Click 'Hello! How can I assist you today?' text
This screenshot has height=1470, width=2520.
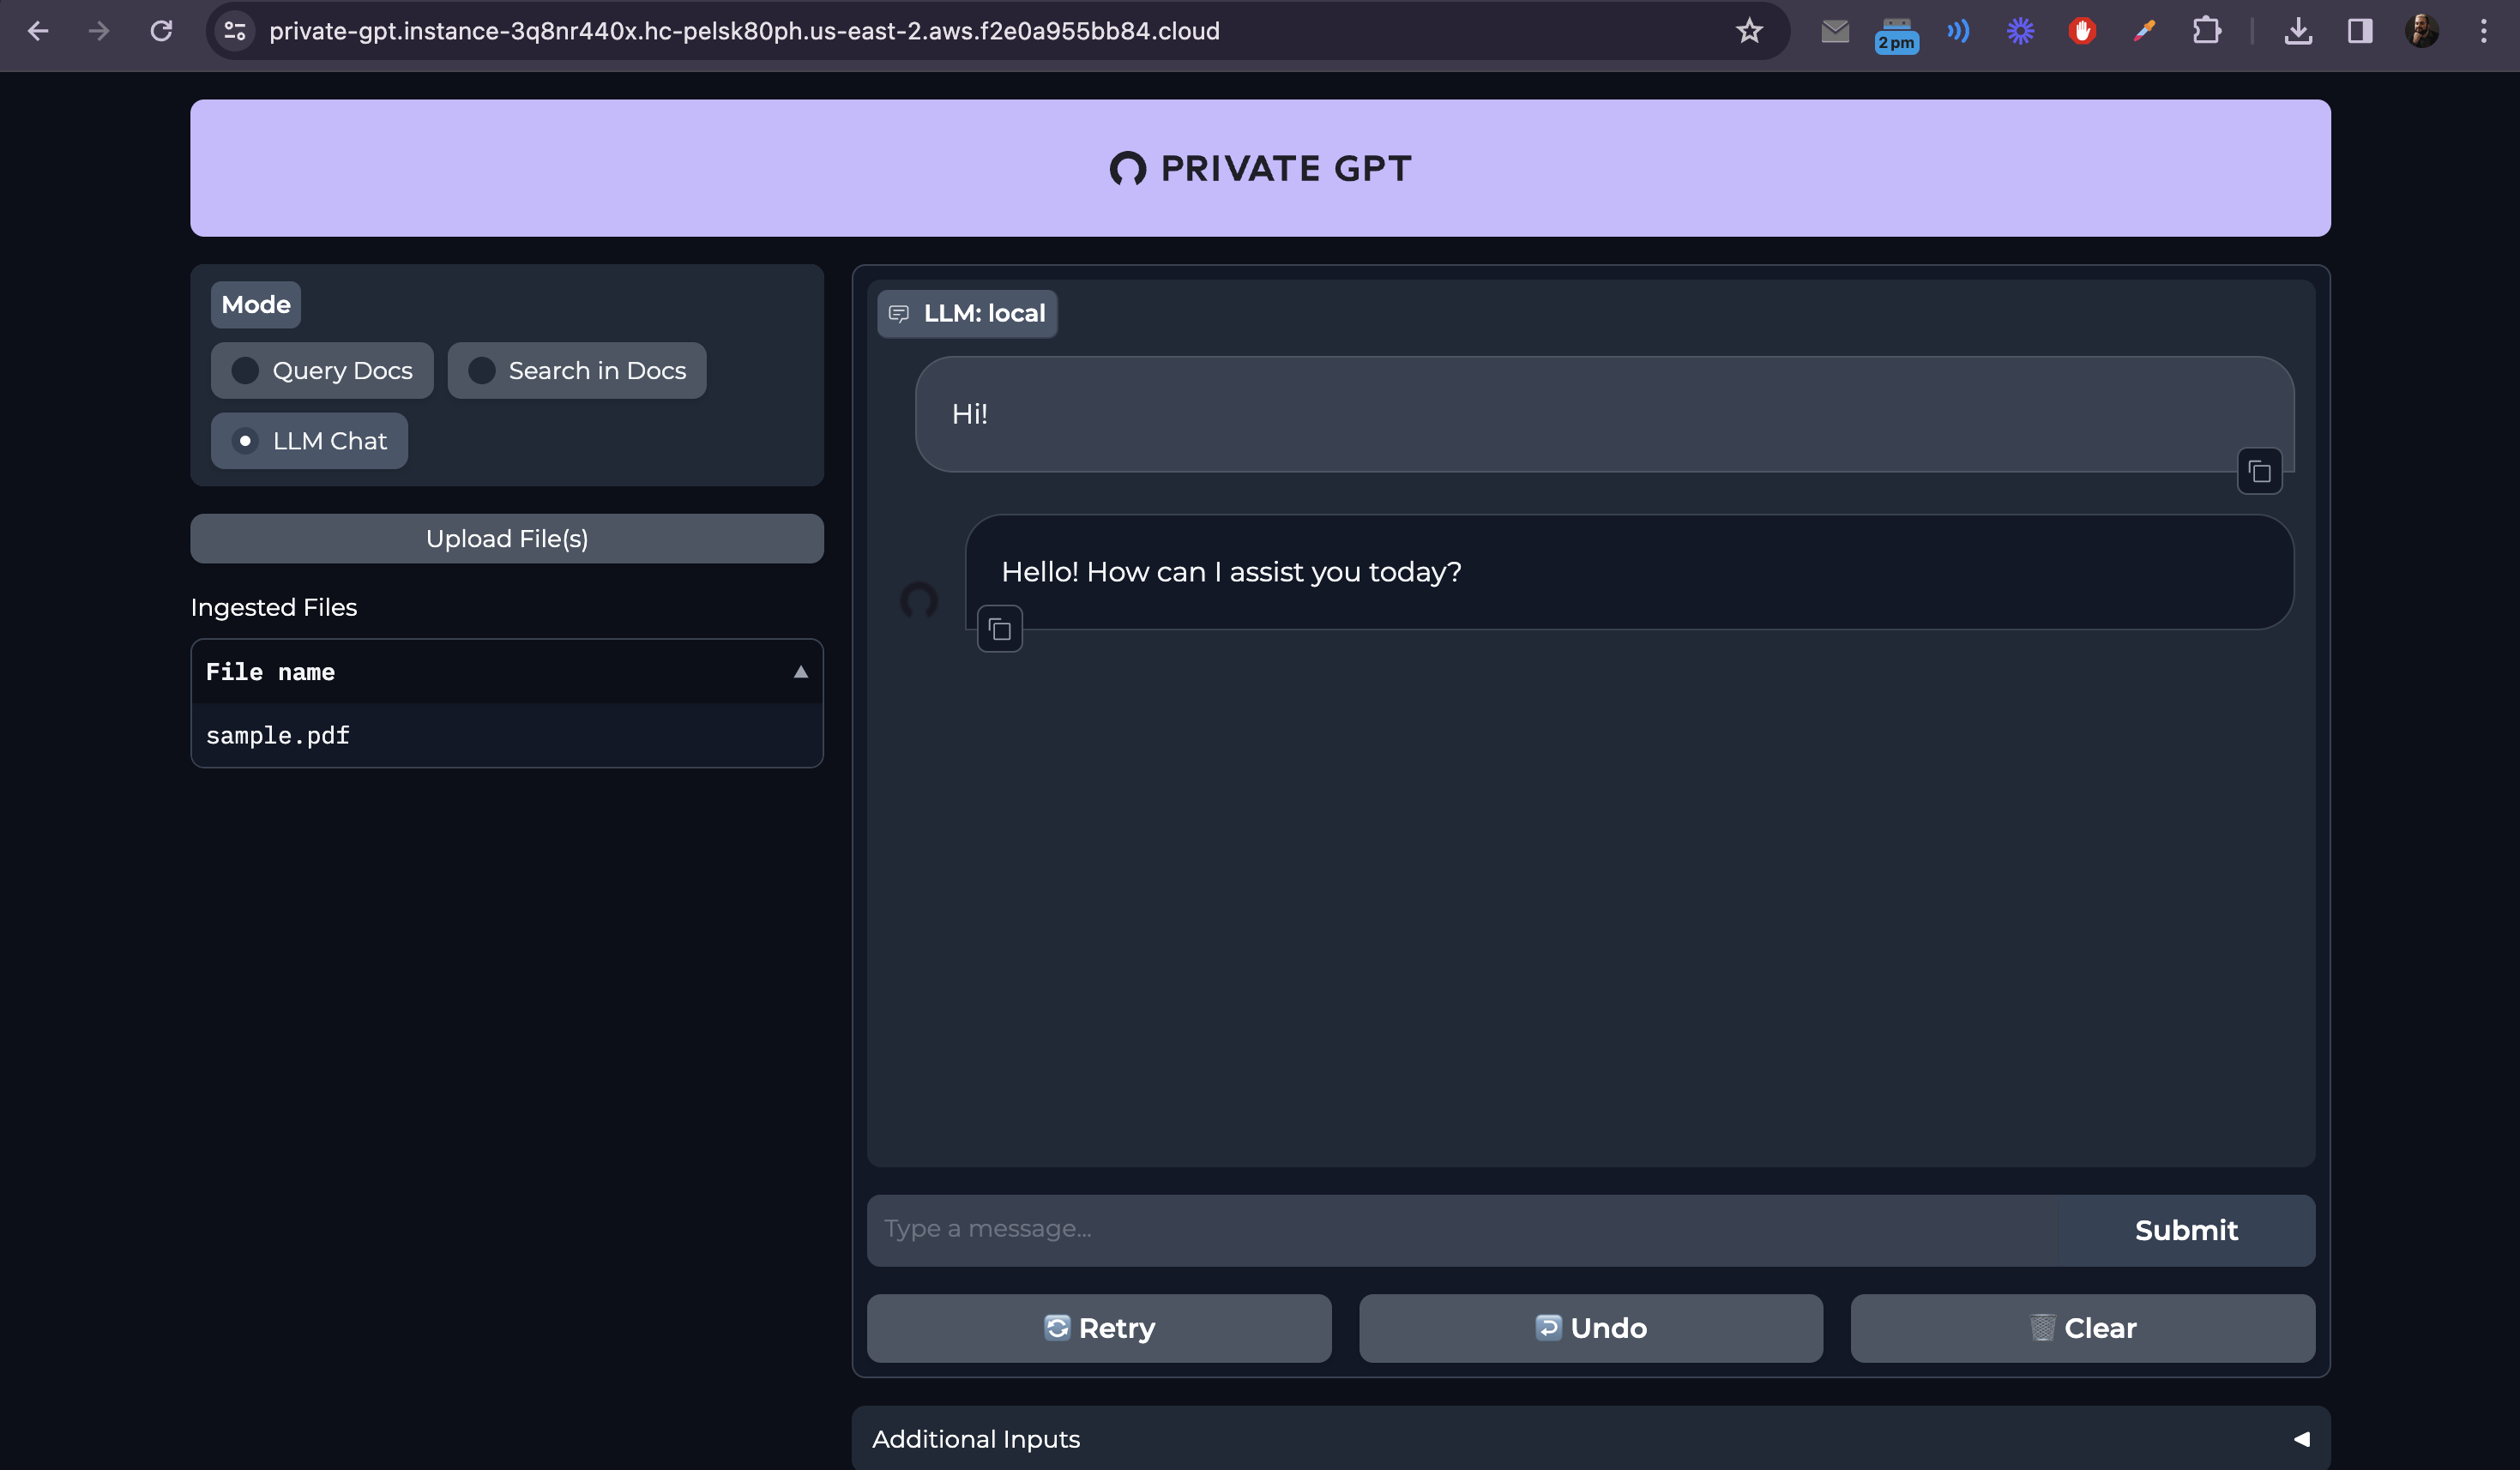click(x=1231, y=572)
